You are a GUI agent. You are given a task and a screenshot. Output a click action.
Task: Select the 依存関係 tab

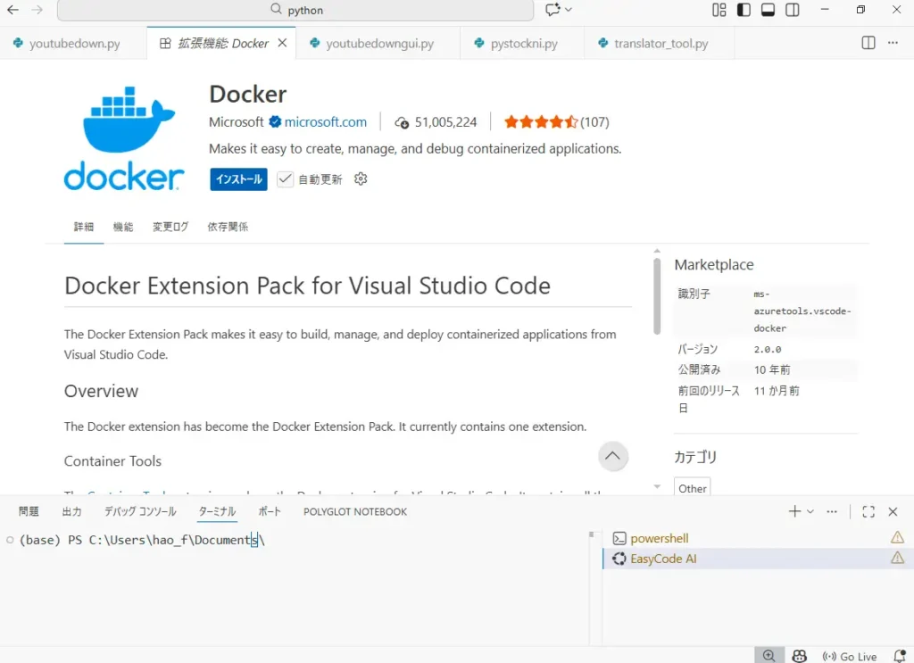tap(228, 227)
